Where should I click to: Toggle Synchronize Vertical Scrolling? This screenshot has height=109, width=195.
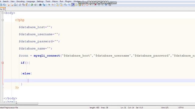pyautogui.click(x=57, y=5)
